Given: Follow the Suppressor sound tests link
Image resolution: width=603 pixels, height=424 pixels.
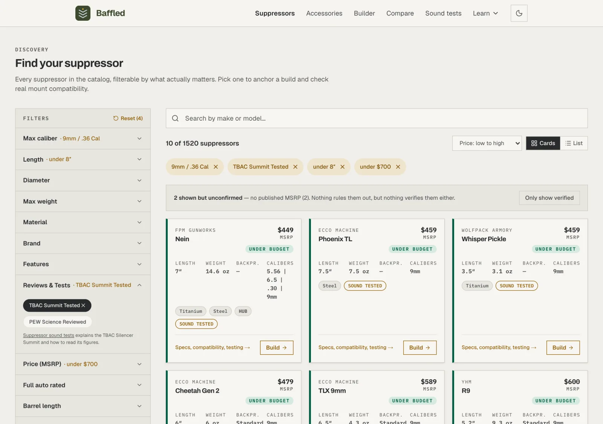Looking at the screenshot, I should pos(49,335).
